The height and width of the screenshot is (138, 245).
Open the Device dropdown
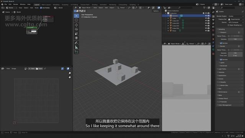point(235,22)
